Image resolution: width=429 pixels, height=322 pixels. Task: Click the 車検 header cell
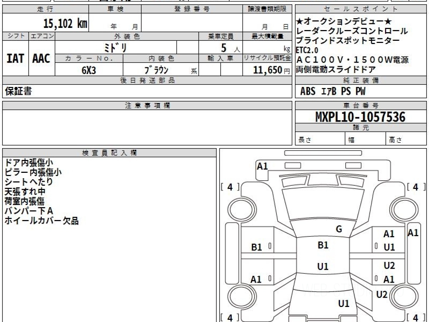[115, 9]
